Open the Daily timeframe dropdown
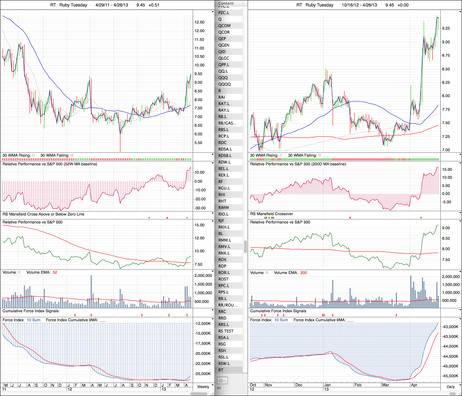Viewport: 462px width, 396px height. [x=450, y=387]
